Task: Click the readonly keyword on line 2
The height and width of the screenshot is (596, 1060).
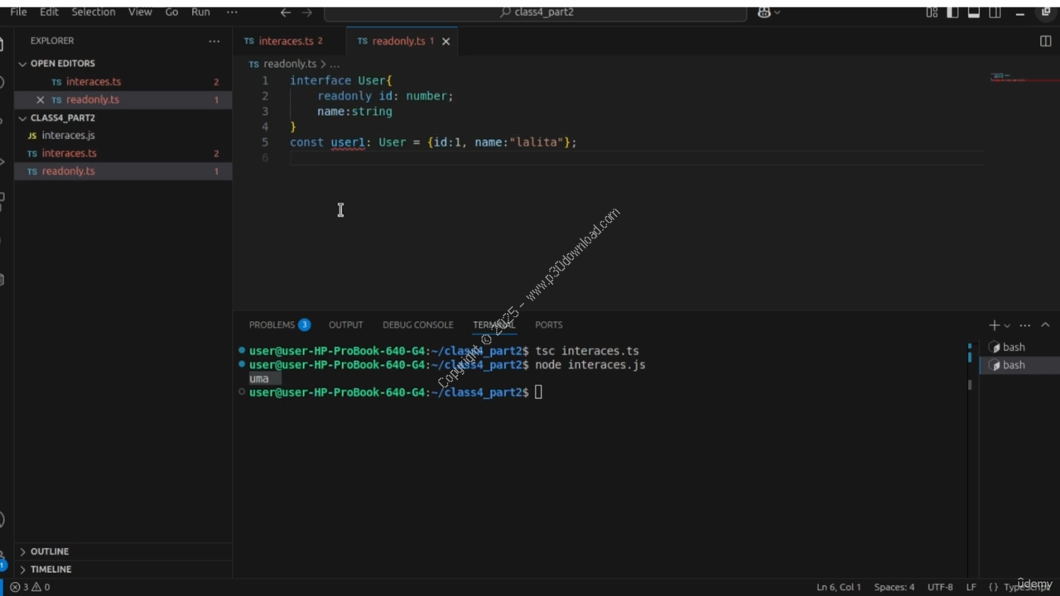Action: pos(344,96)
